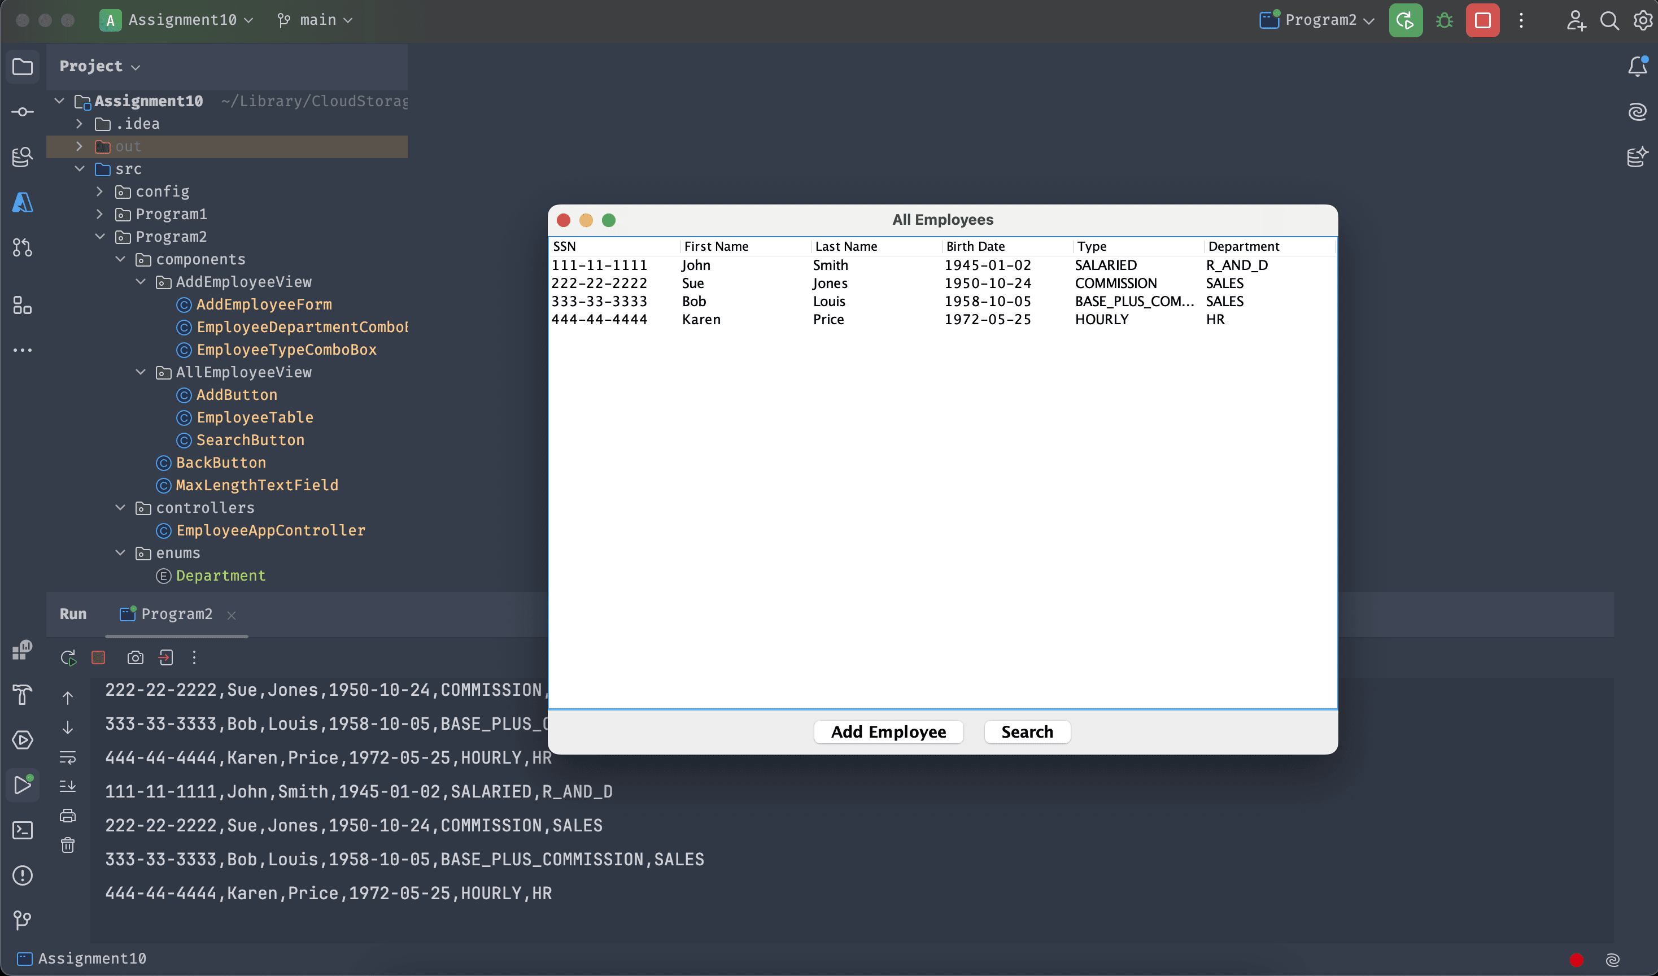The width and height of the screenshot is (1658, 976).
Task: Open the Commit tool window icon
Action: pos(23,112)
